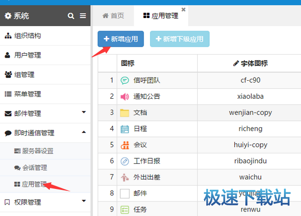Click the 任务 green checklist icon
This screenshot has height=216, width=301.
[124, 209]
